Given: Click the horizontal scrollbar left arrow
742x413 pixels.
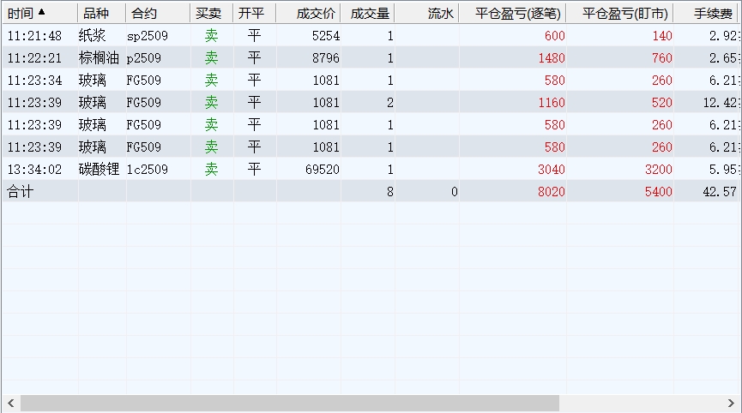Looking at the screenshot, I should pyautogui.click(x=10, y=403).
